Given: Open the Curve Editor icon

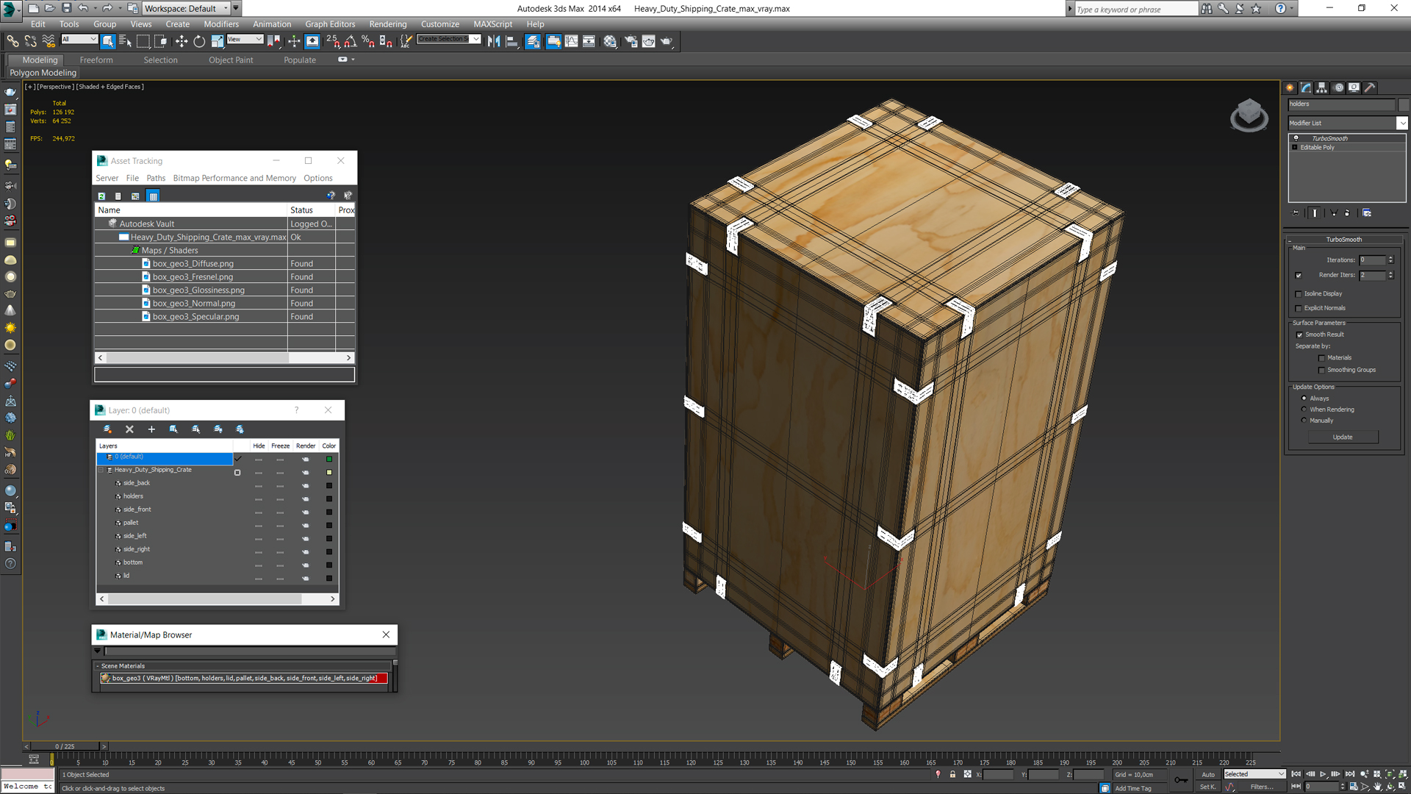Looking at the screenshot, I should coord(571,41).
